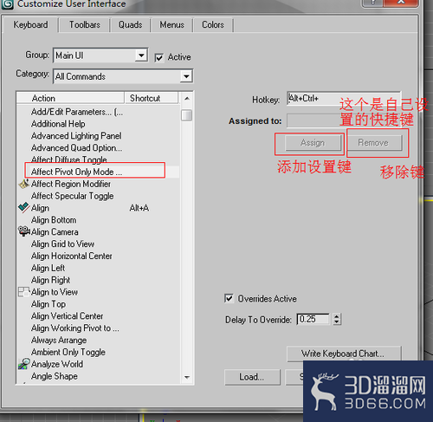Viewport: 433px width, 422px height.
Task: Click the Assign button
Action: [313, 143]
